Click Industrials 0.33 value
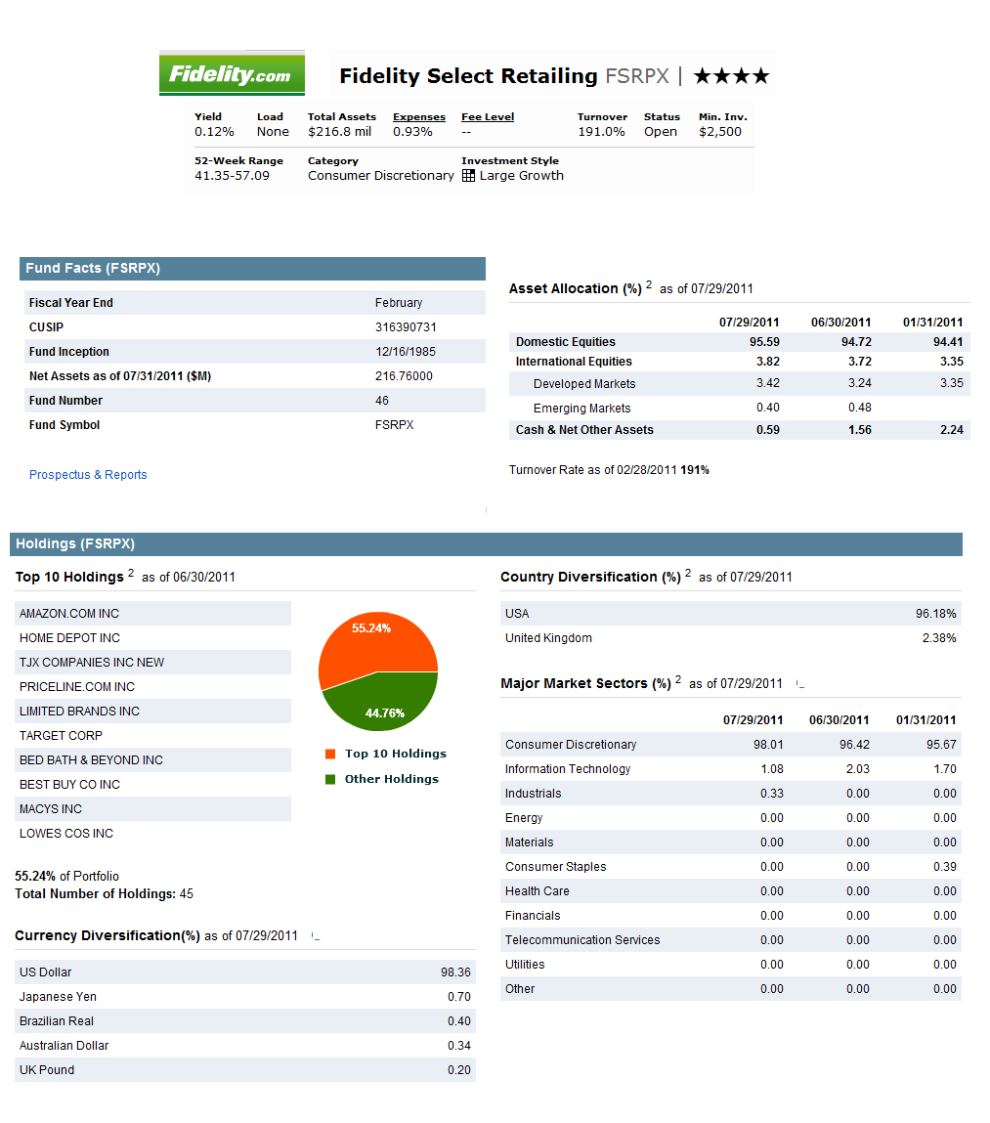990x1123 pixels. [x=771, y=794]
